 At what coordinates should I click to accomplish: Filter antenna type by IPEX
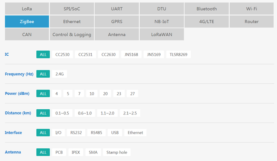(76, 152)
